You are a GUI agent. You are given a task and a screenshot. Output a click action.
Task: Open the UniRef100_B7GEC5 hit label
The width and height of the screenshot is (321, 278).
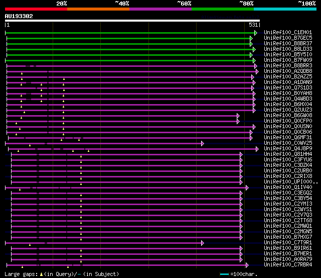click(x=288, y=38)
